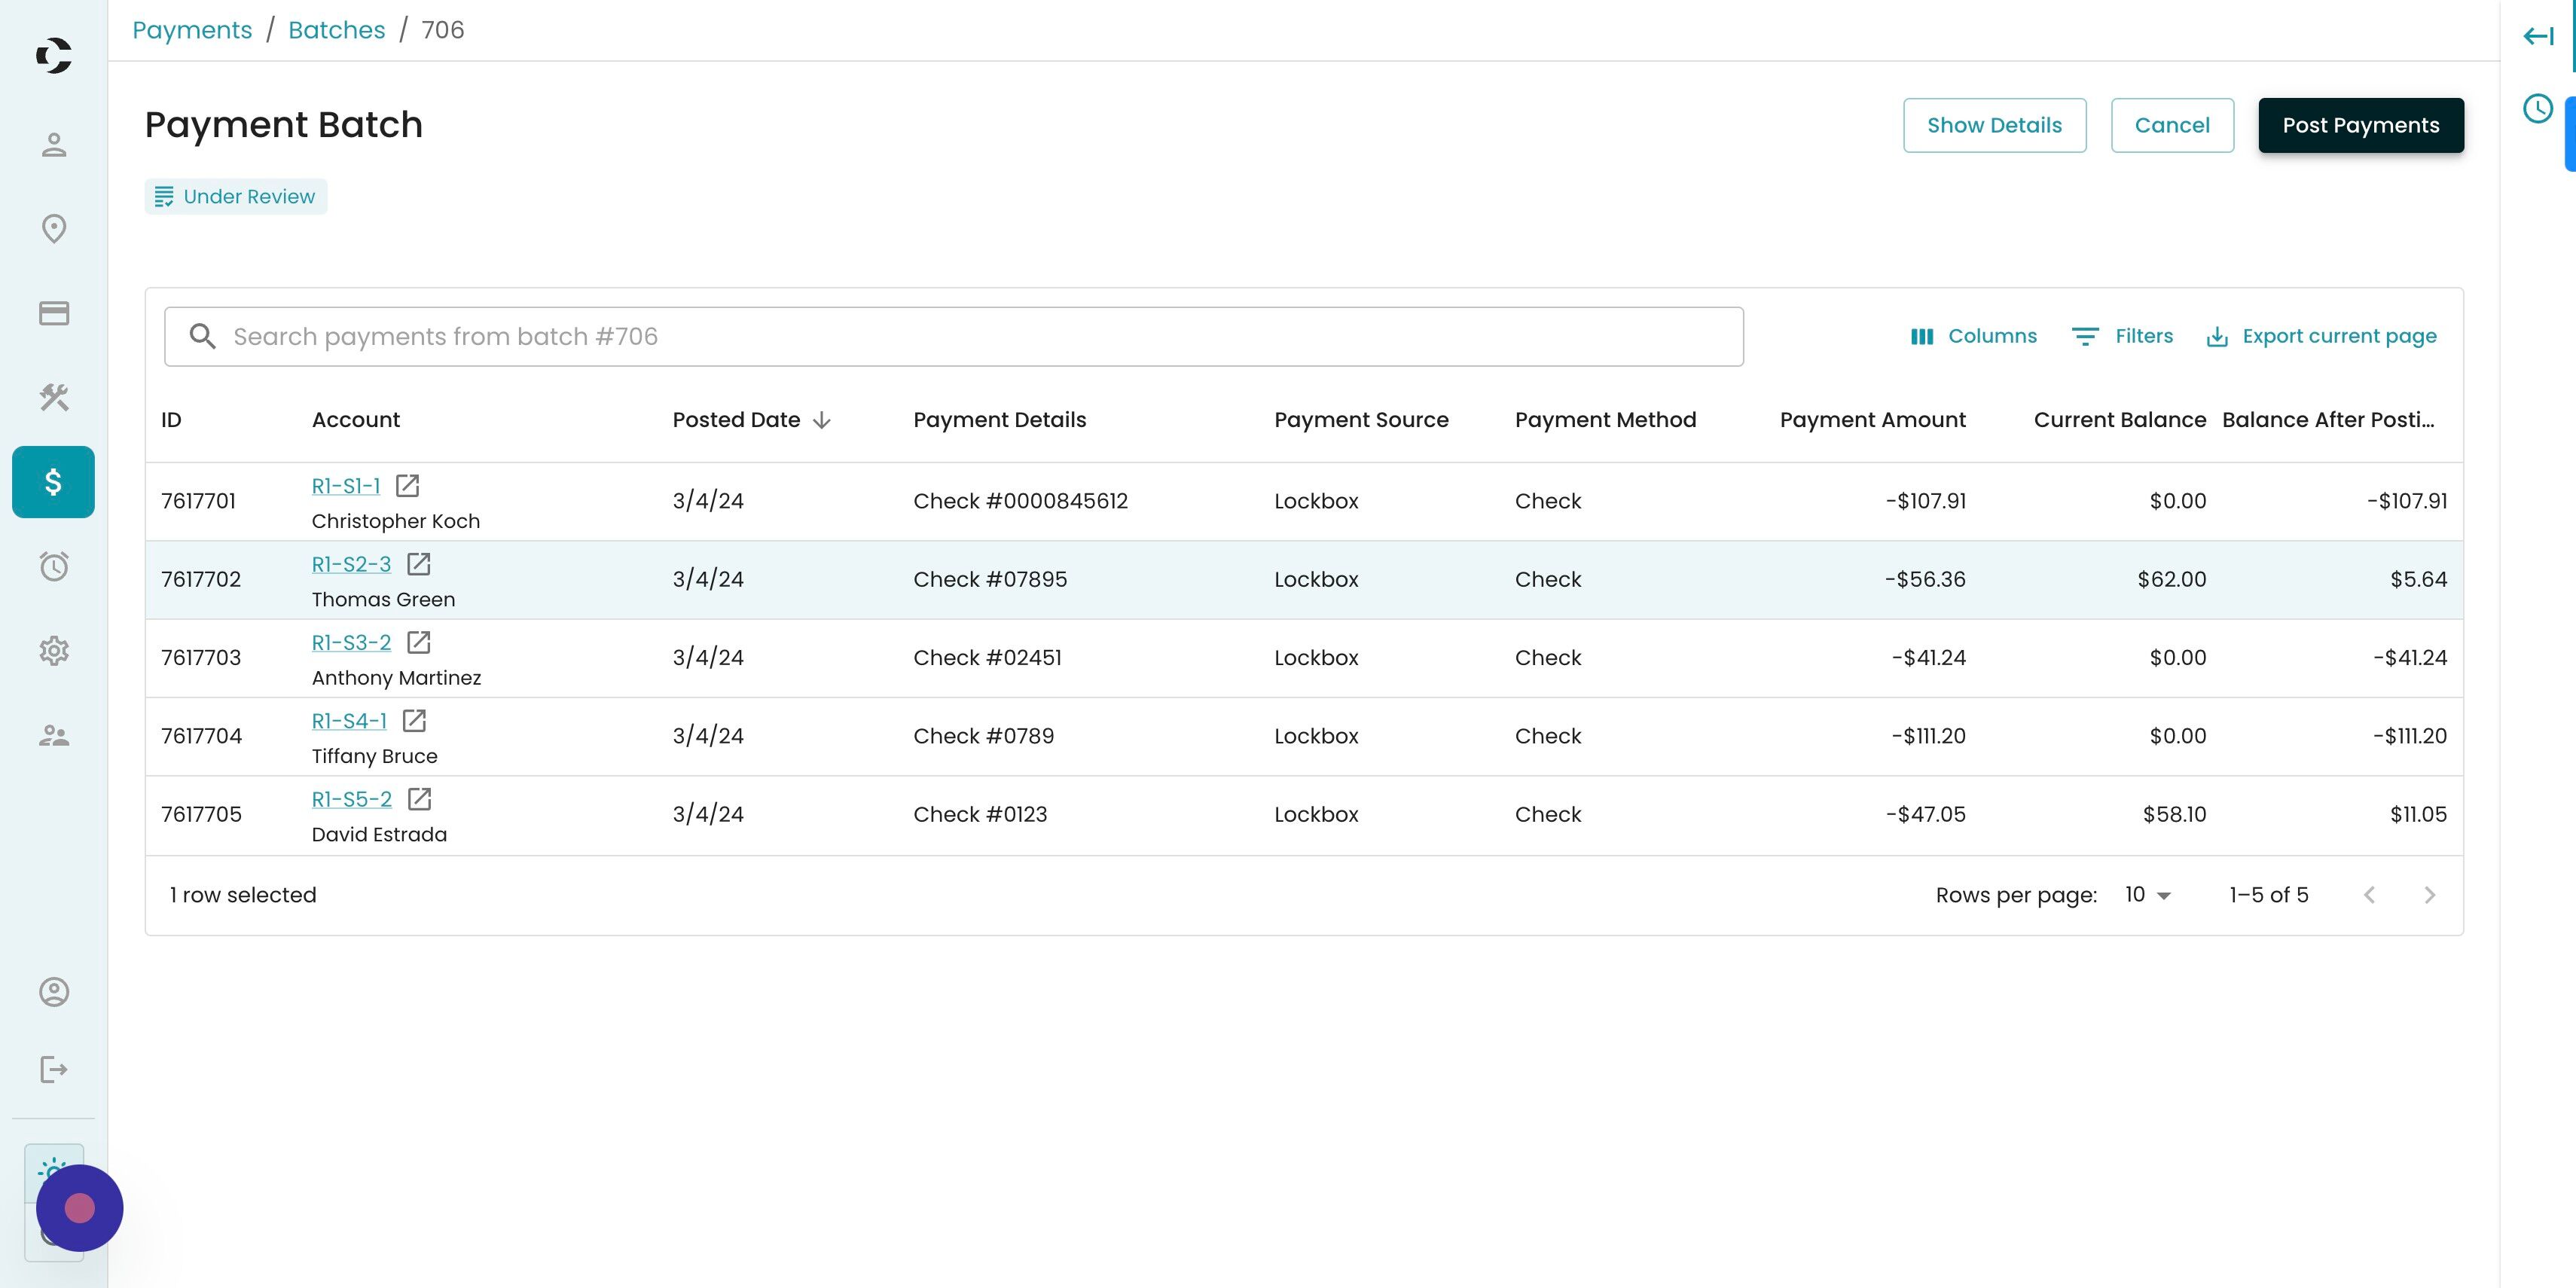Expand the Rows per page dropdown
Screen dimensions: 2576x1288
click(2148, 895)
